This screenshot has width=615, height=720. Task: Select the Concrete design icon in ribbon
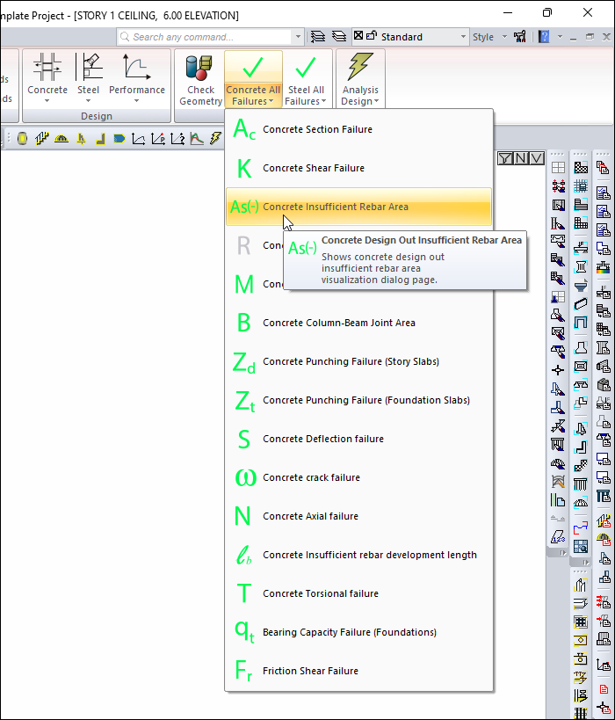coord(47,69)
